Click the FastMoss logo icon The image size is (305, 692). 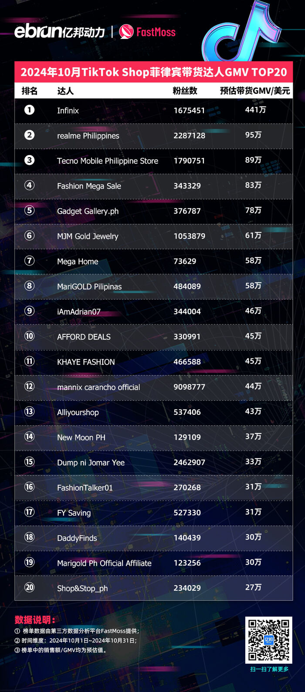126,31
